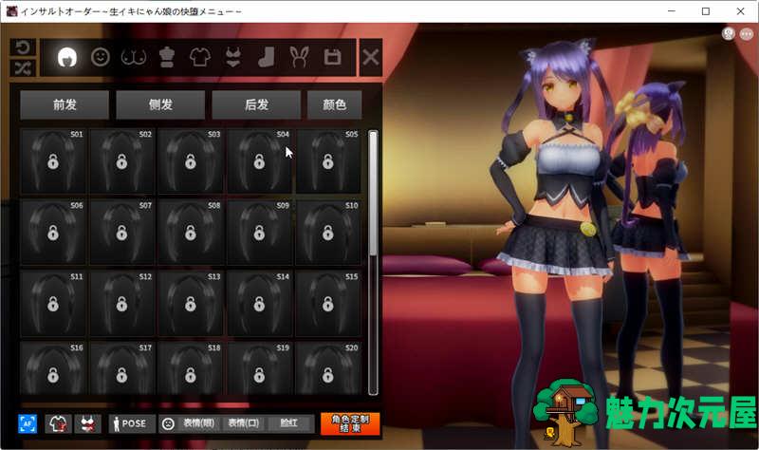Select hairstyle thumbnail S03

(x=191, y=161)
